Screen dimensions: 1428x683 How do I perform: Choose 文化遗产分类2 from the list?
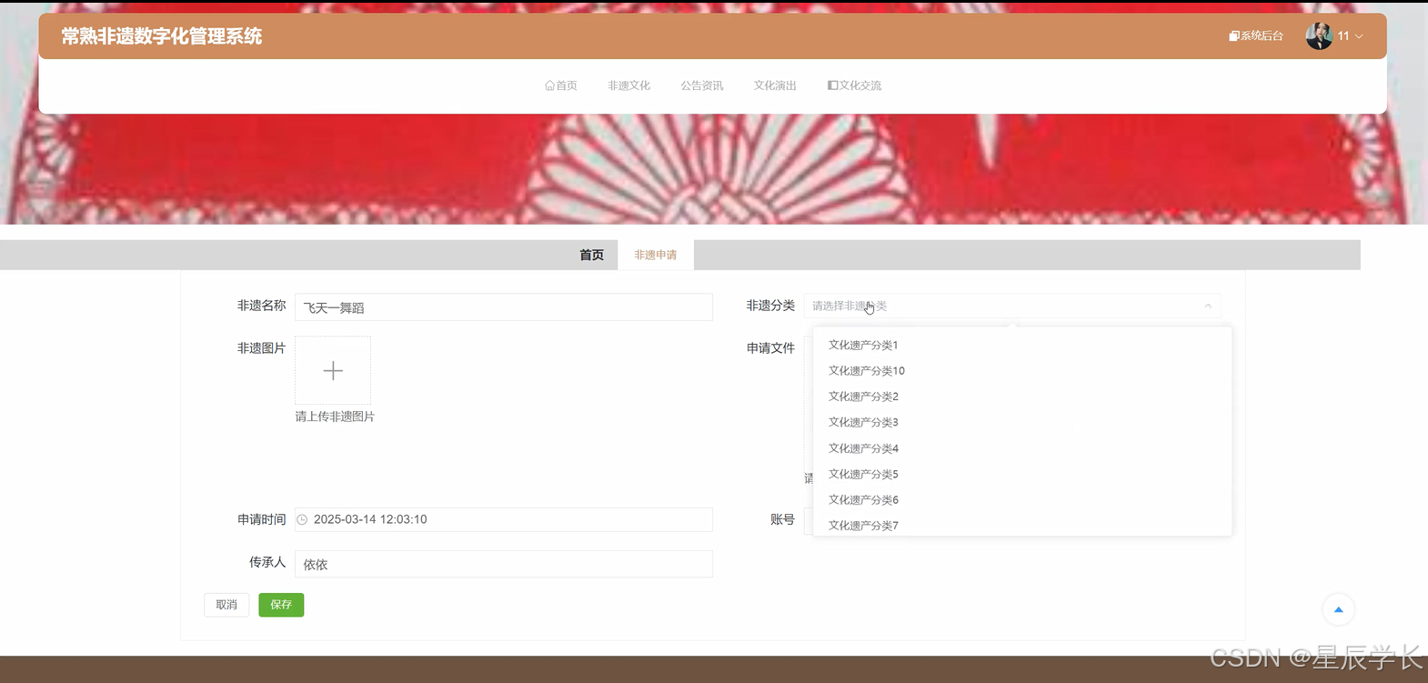coord(1022,397)
